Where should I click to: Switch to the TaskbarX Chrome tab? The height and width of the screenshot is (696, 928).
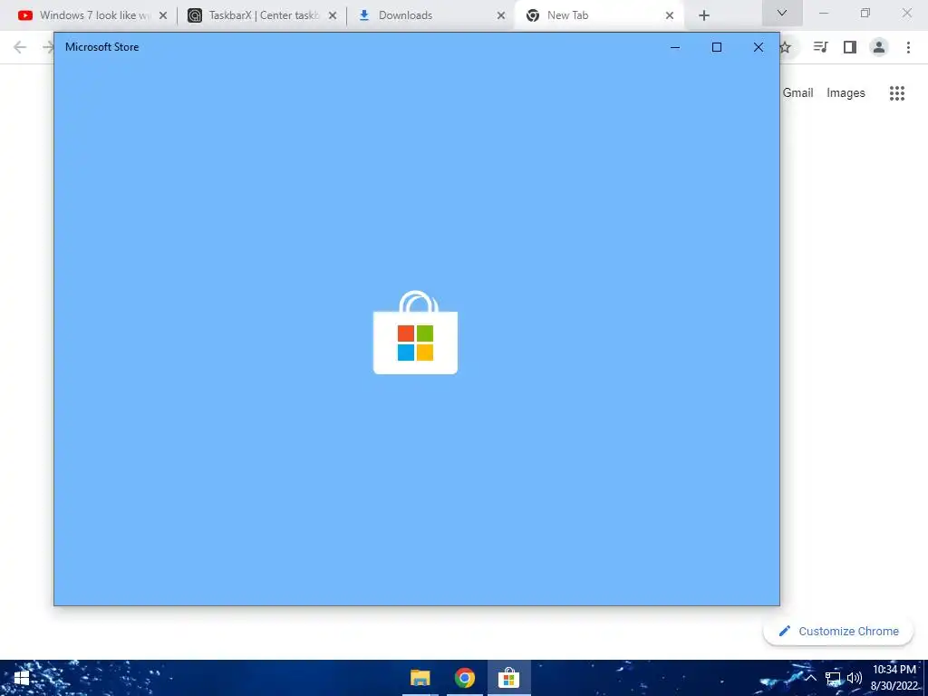tap(260, 15)
